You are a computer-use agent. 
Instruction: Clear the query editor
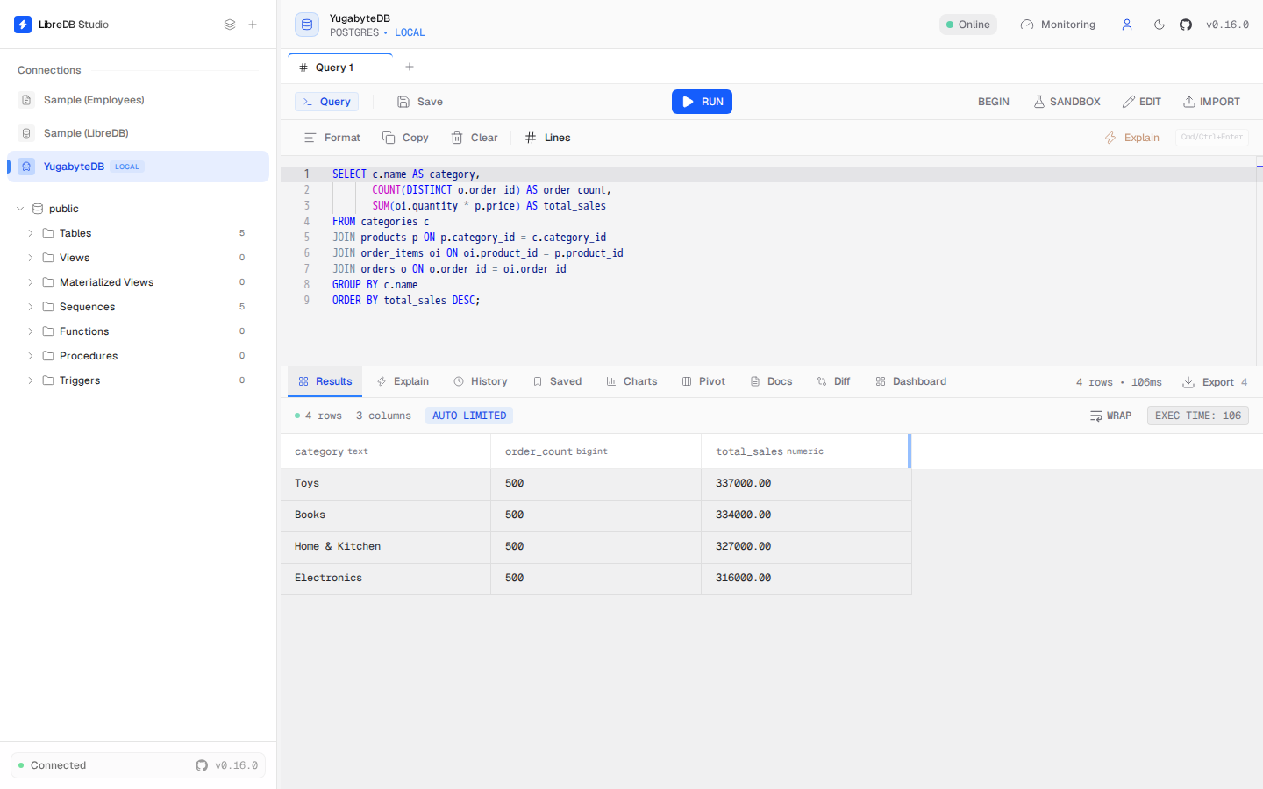474,138
